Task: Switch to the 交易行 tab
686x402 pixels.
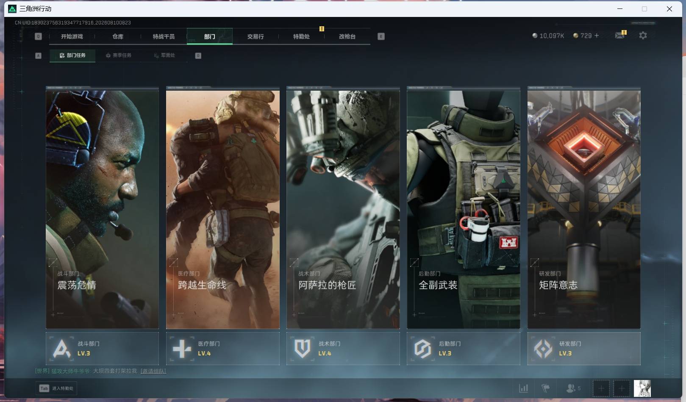Action: 256,36
